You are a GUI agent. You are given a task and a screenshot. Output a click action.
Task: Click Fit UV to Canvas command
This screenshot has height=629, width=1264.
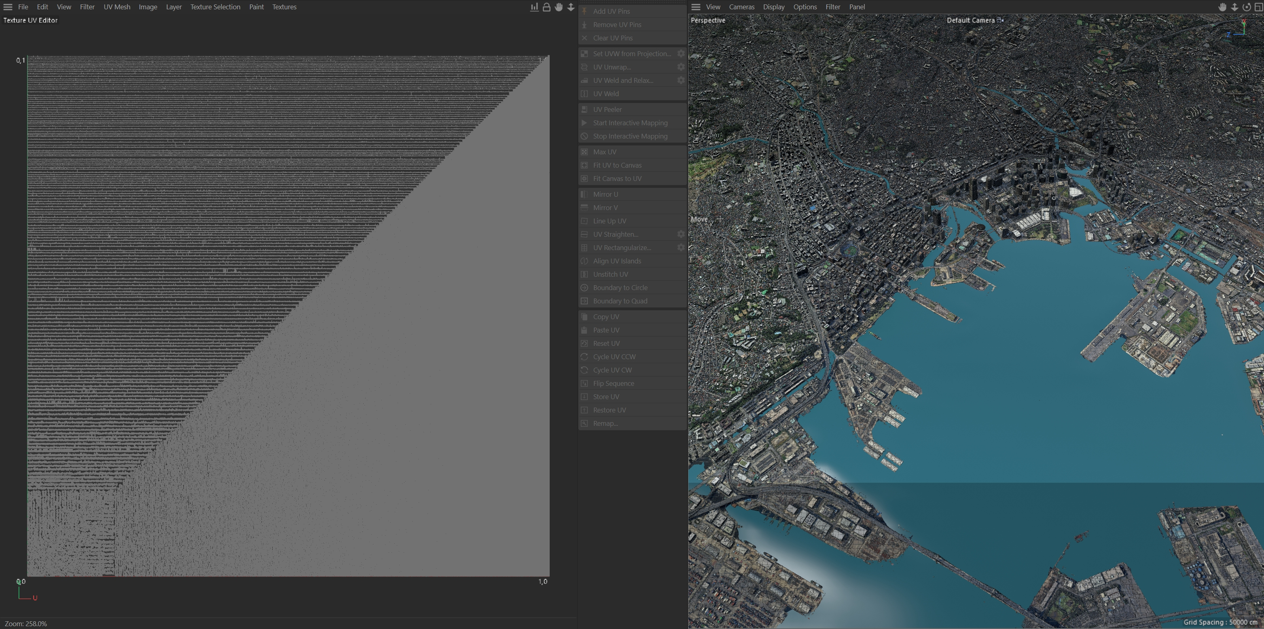633,165
